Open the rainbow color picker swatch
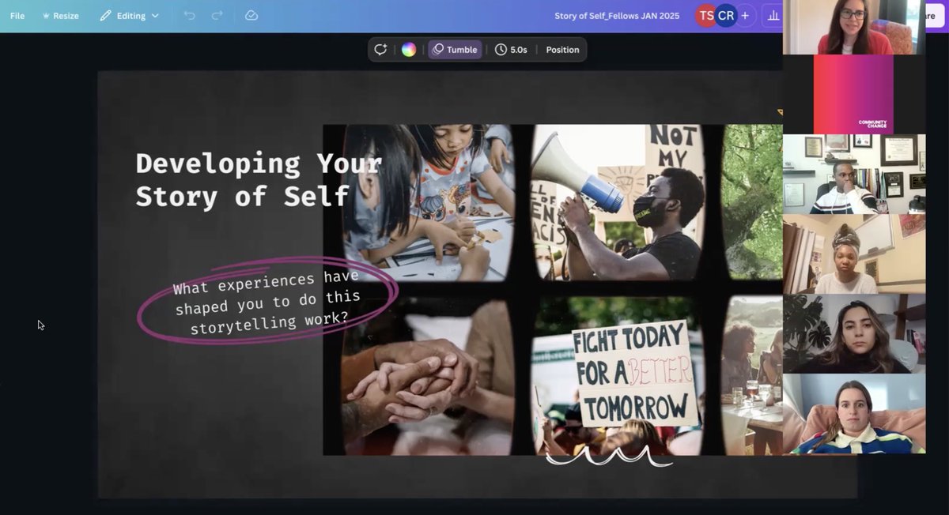 click(x=409, y=50)
